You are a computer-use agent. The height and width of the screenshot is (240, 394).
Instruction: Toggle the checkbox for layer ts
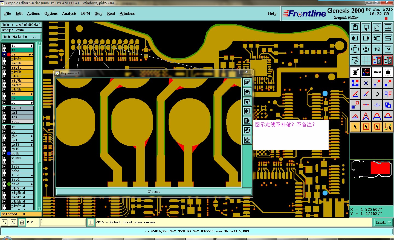pos(4,50)
